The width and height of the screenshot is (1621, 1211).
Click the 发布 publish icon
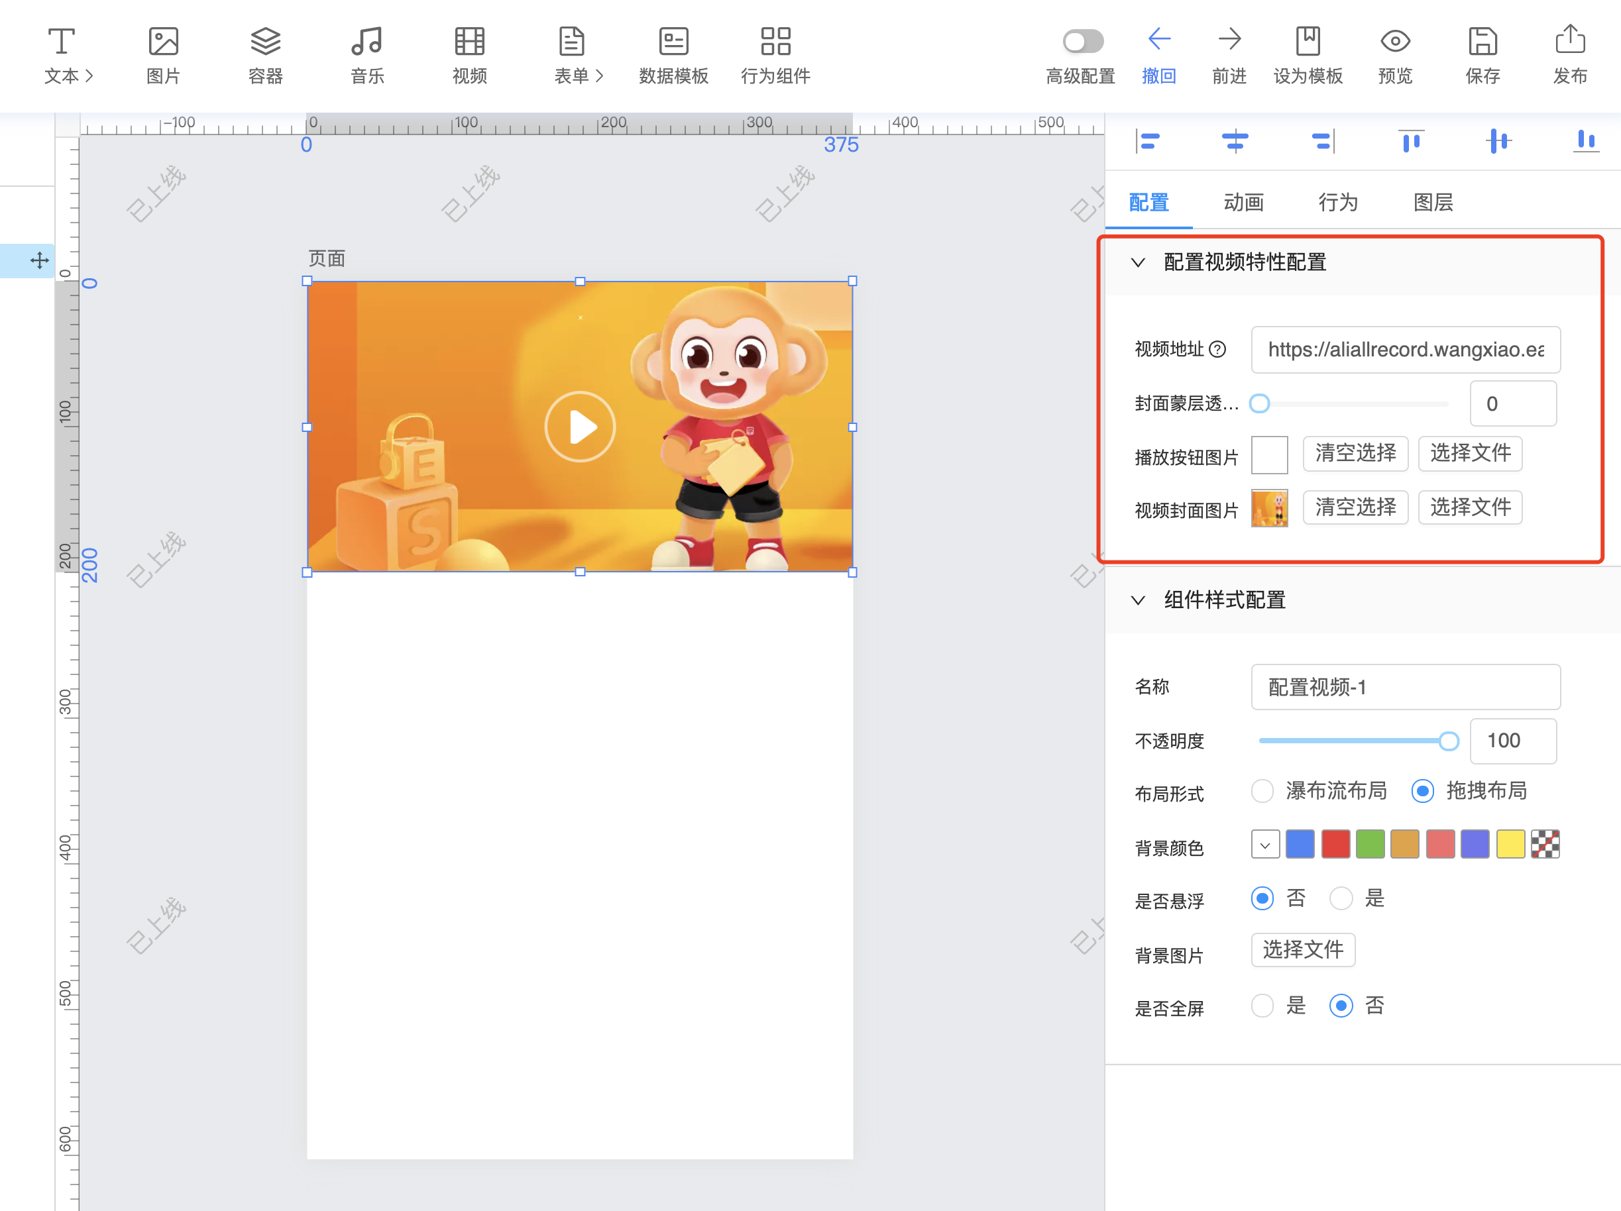click(1570, 41)
